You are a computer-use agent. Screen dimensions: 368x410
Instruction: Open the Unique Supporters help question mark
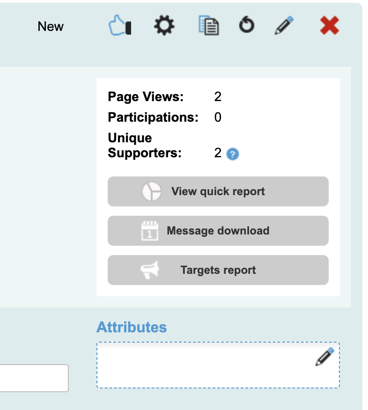click(x=233, y=154)
